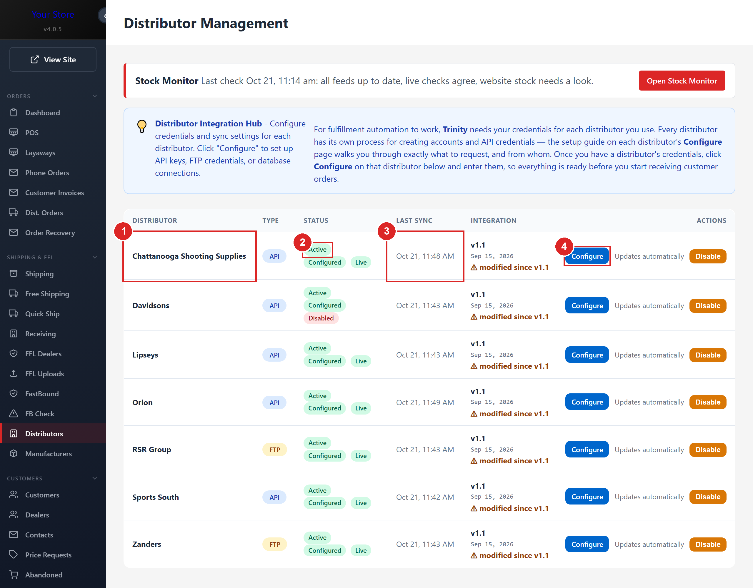This screenshot has width=753, height=588.
Task: Collapse the Shipping & FFL section
Action: 95,258
